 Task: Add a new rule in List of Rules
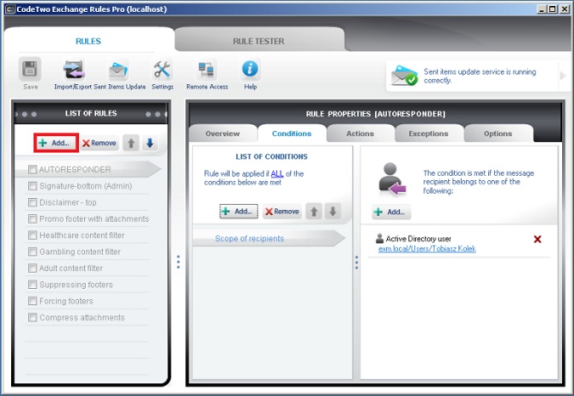coord(56,143)
